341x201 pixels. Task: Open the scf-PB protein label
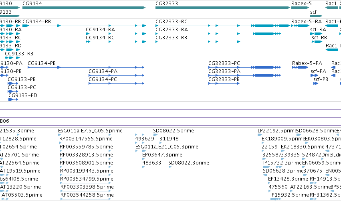[321, 79]
